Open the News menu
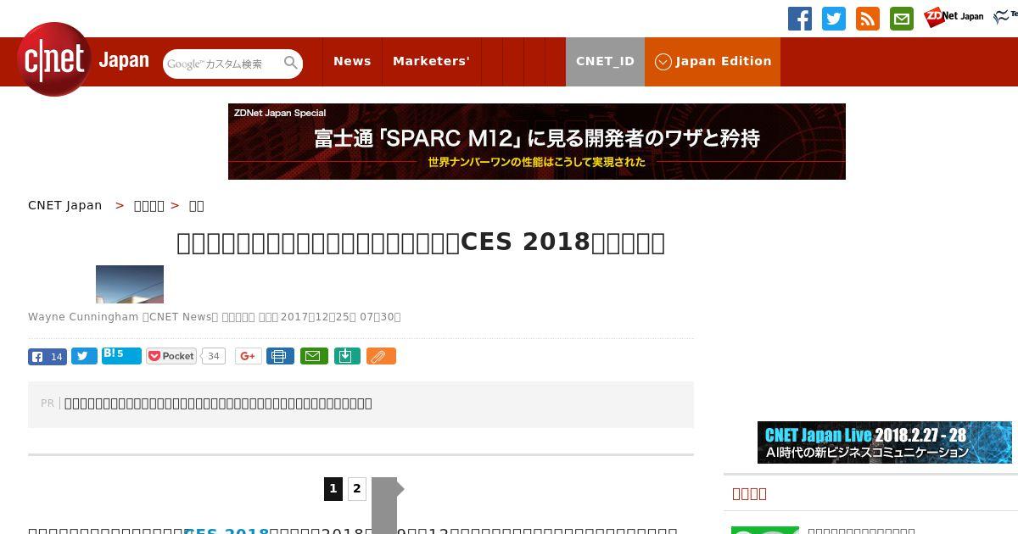 (352, 61)
